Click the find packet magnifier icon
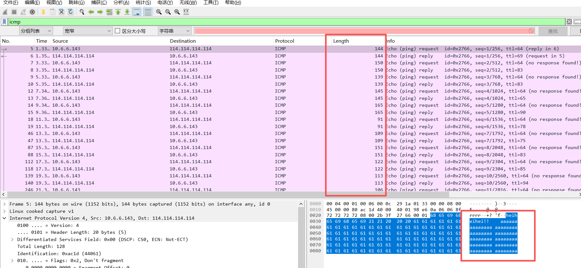The image size is (581, 268). 82,12
